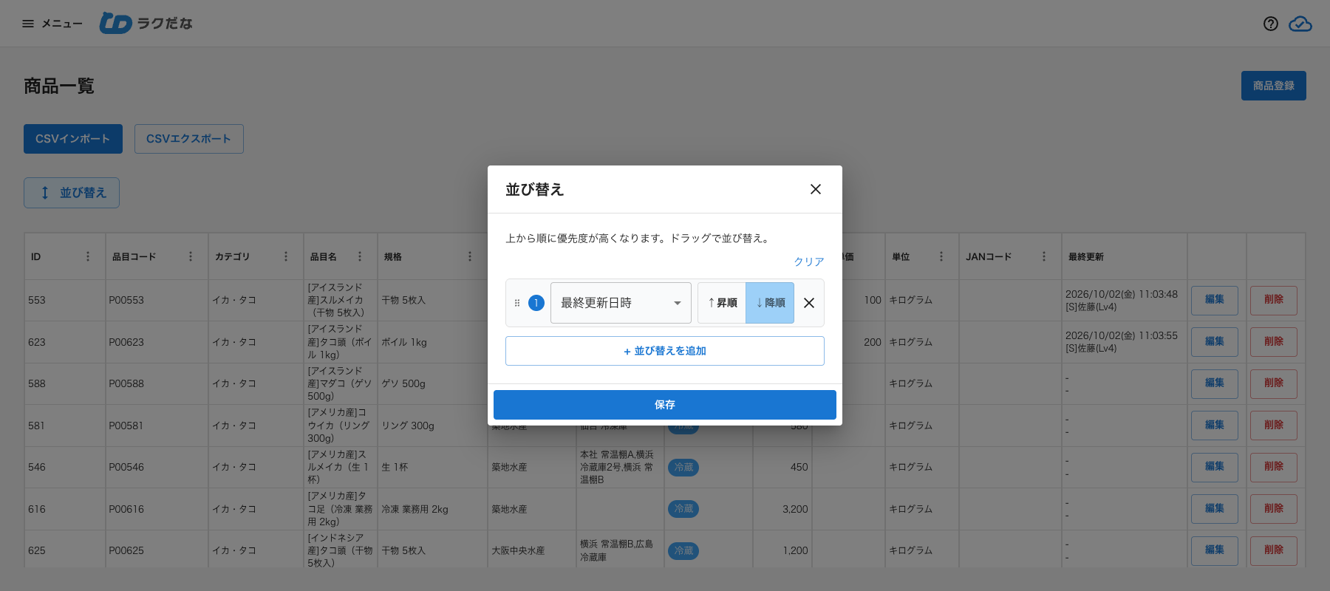Open the 品目名 column options menu
This screenshot has height=591, width=1330.
click(x=360, y=256)
